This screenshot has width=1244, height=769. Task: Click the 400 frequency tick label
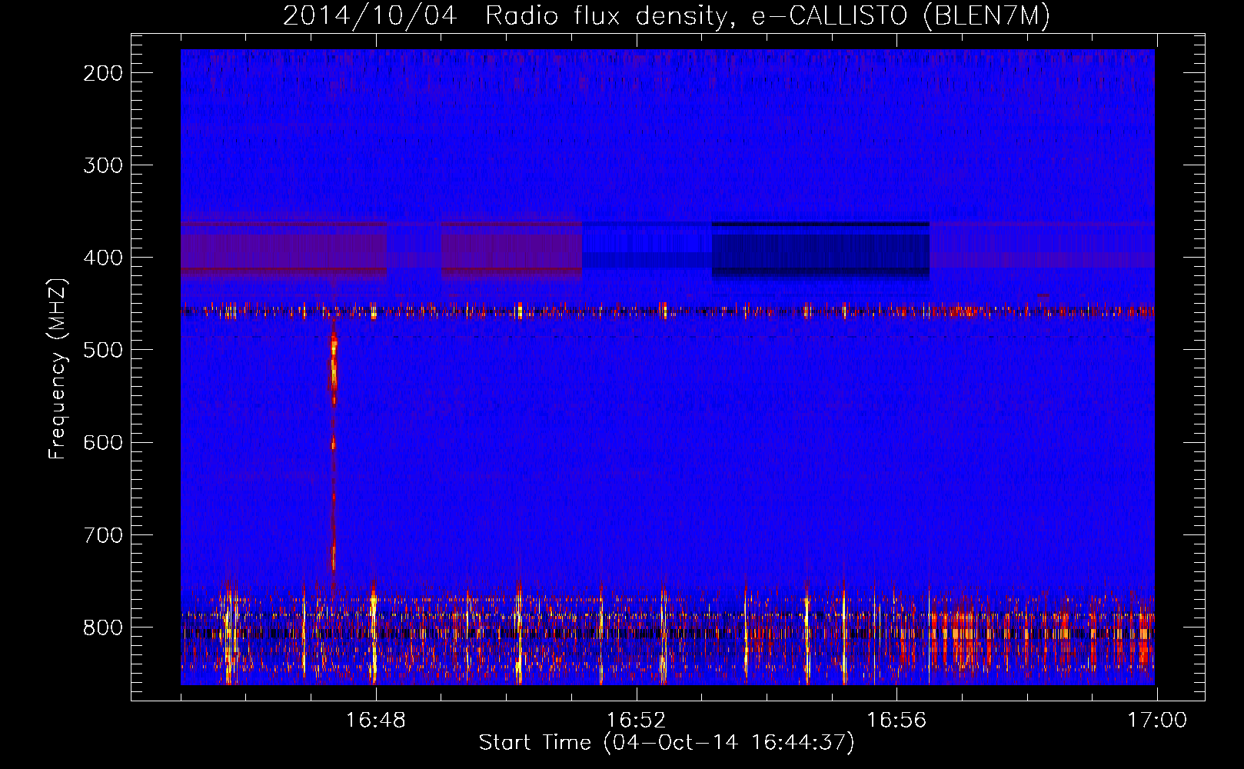click(x=103, y=258)
